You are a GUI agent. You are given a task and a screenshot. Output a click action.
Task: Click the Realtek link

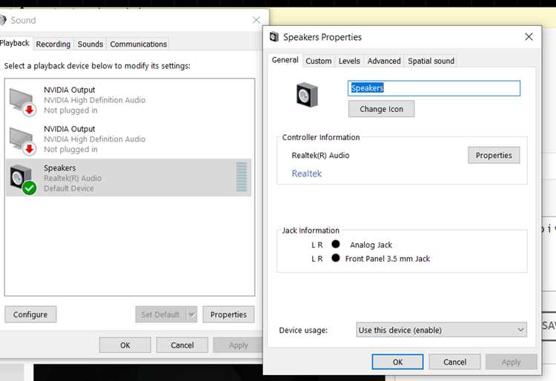point(306,173)
